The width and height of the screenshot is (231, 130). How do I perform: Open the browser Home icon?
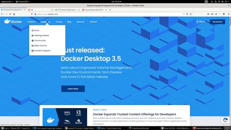14,14
